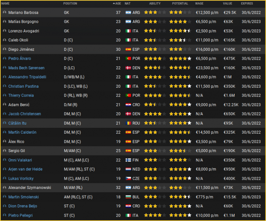Open Thierry Correia's player profile link
Screen dimensions: 266x221
tap(21, 95)
